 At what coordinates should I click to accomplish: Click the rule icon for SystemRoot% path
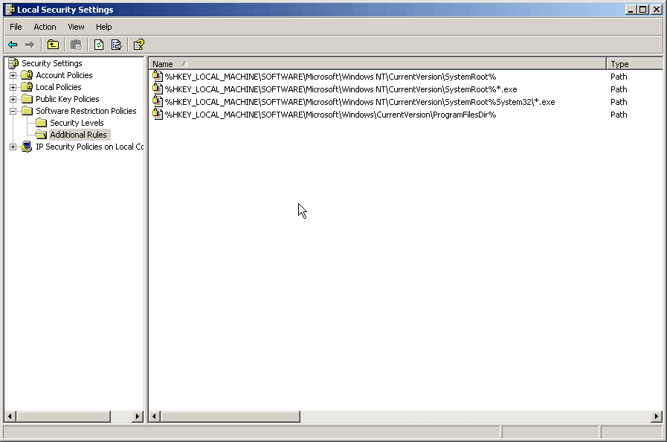point(158,77)
